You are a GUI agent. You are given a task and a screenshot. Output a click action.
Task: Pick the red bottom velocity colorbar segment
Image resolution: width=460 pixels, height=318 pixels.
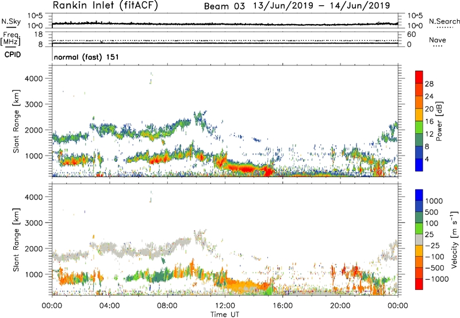click(419, 284)
